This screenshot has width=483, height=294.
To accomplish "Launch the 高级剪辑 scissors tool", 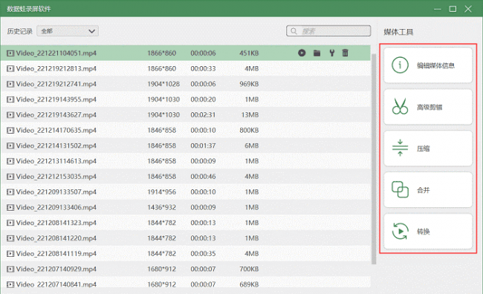I will 428,107.
